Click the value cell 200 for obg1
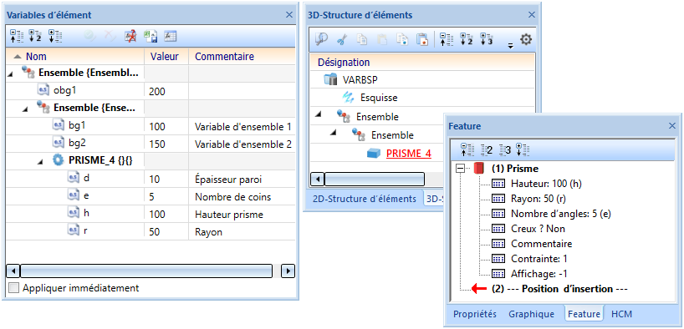684x329 pixels. 166,92
